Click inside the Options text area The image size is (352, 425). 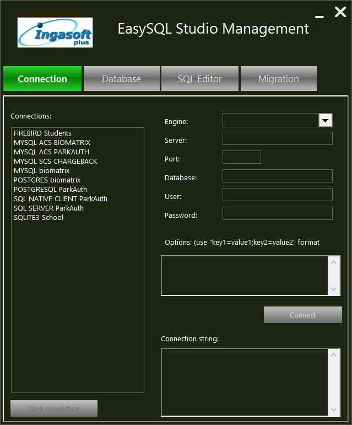245,275
